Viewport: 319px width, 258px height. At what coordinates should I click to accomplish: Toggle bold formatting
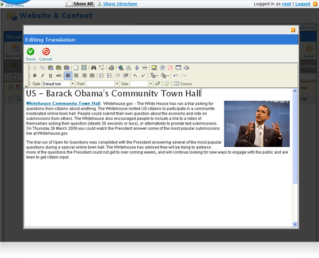[x=35, y=76]
